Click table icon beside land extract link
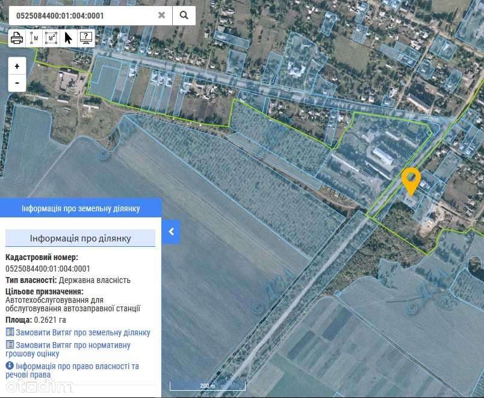This screenshot has width=484, height=398. tap(10, 332)
